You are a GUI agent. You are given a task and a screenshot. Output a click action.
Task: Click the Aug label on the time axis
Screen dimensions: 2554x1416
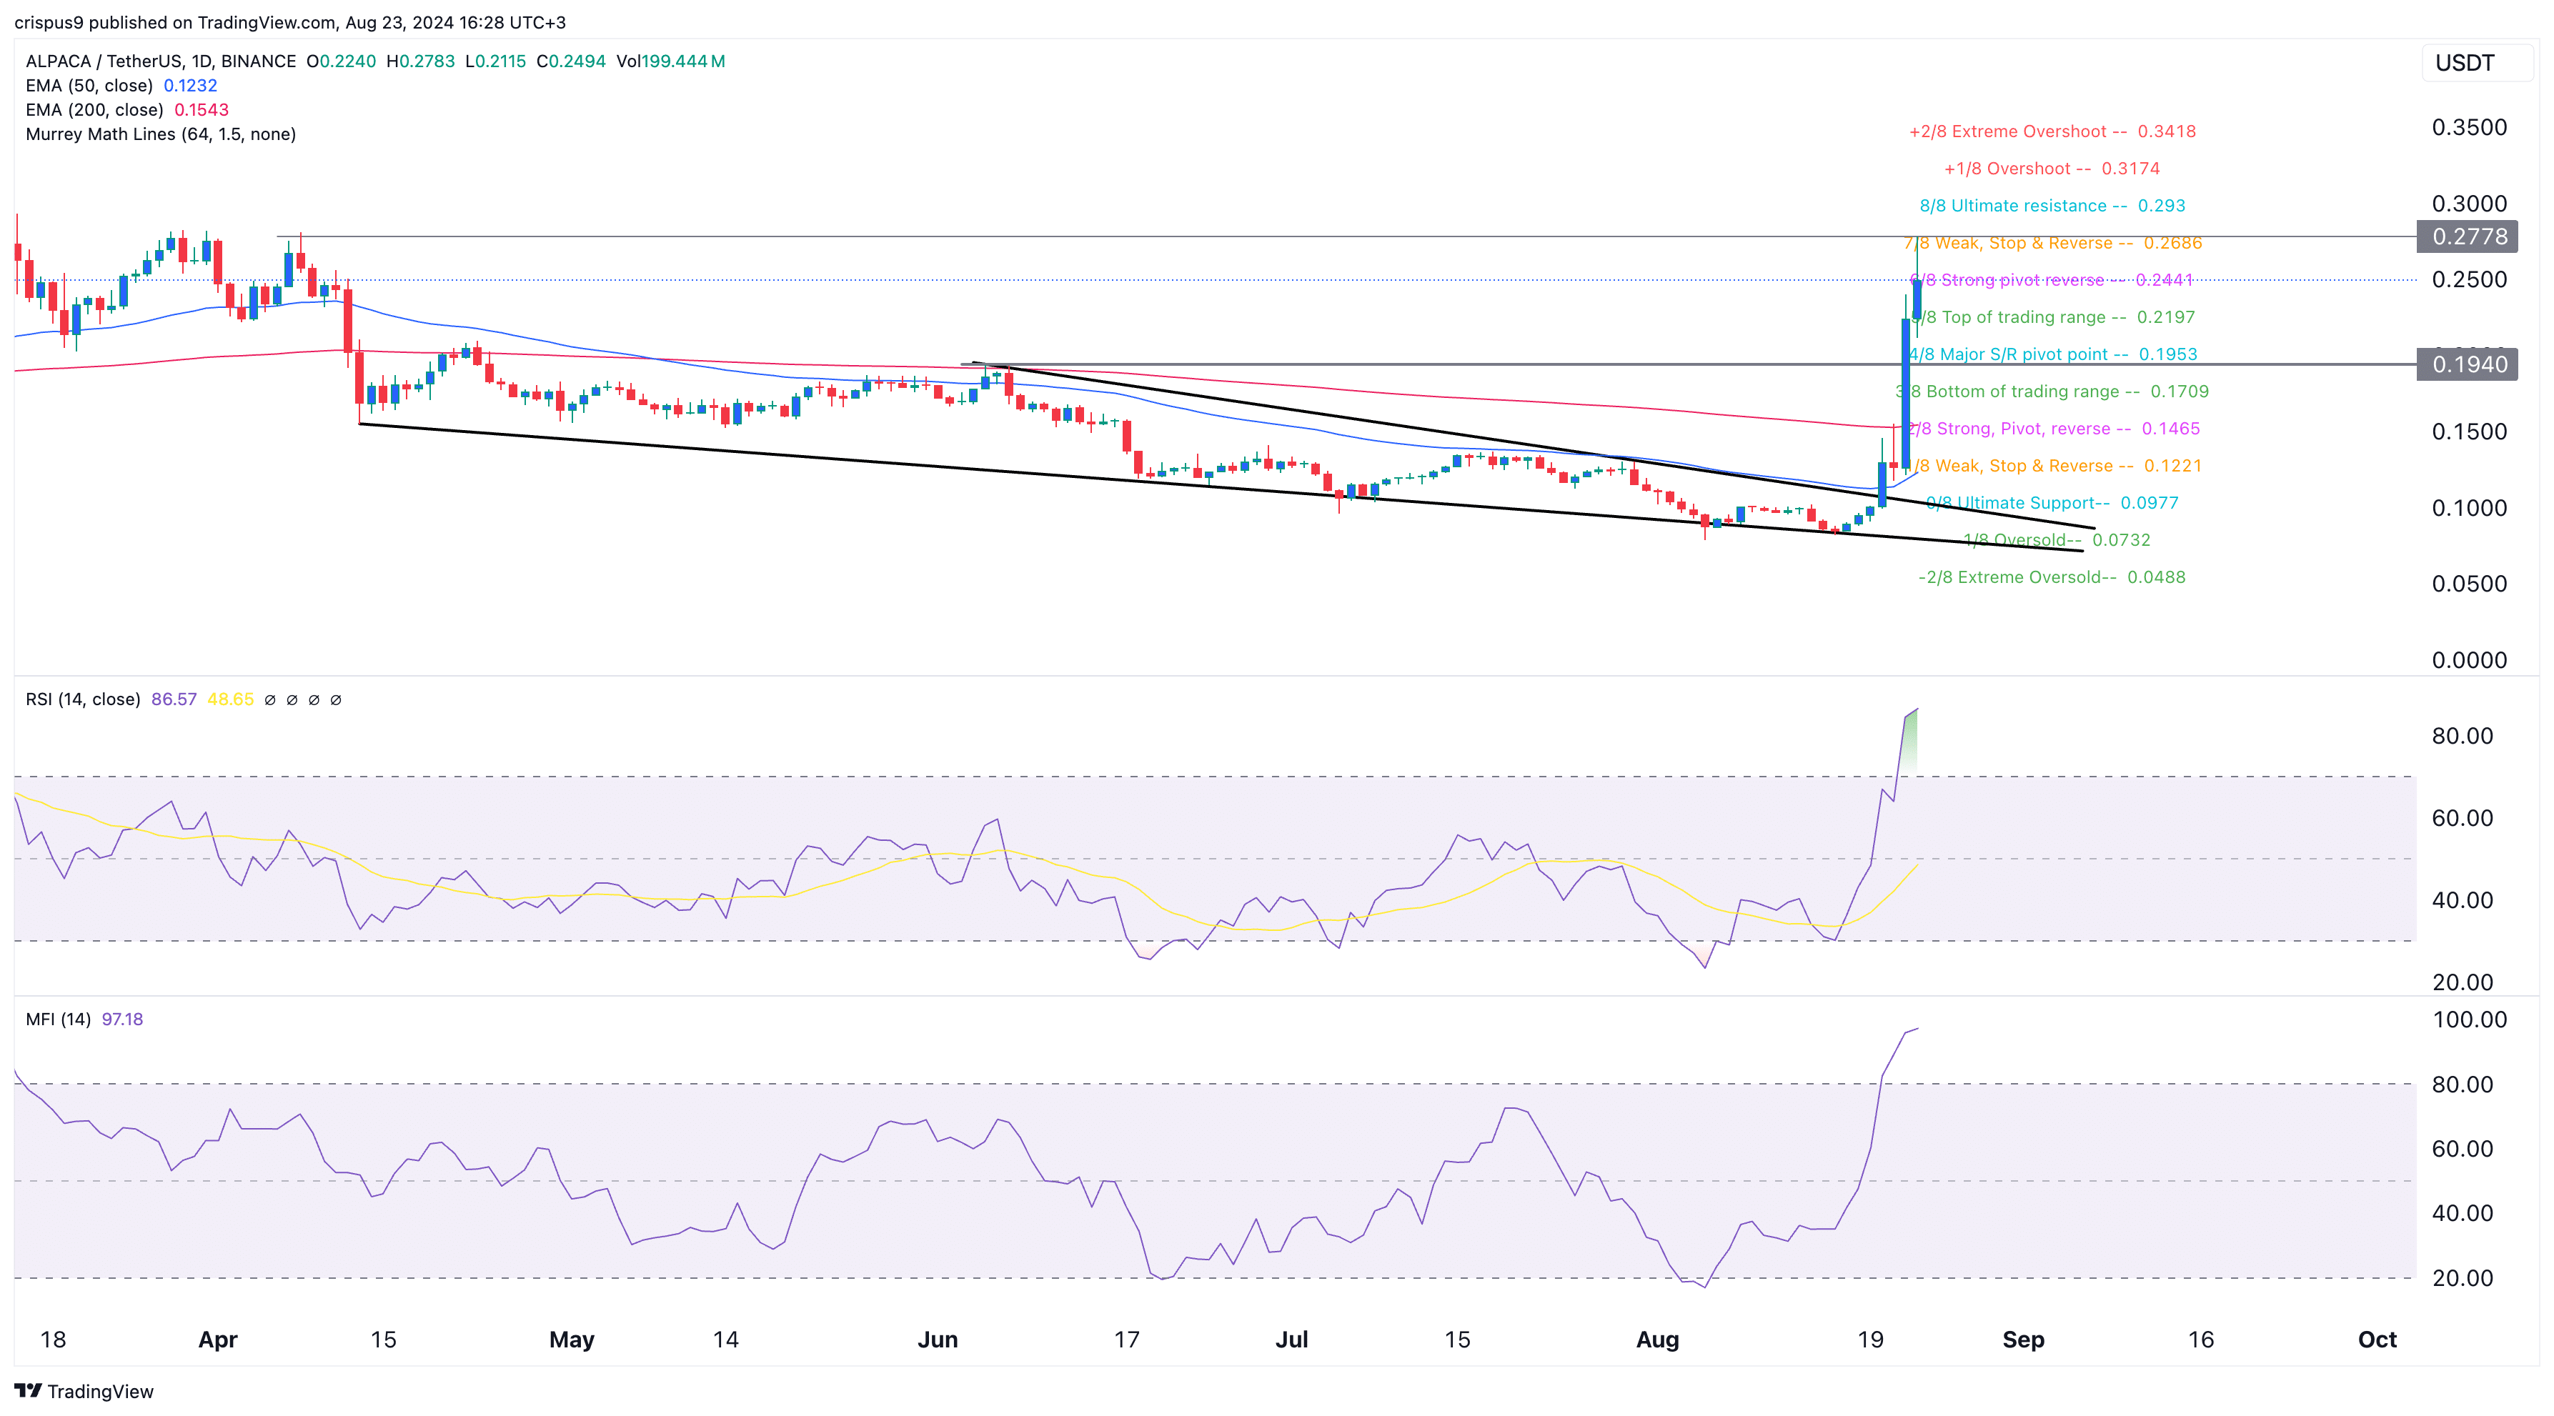pyautogui.click(x=1658, y=1340)
